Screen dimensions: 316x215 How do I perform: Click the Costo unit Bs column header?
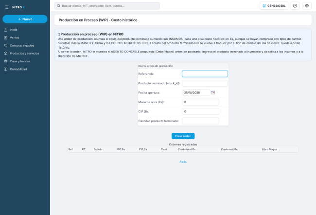coord(229,149)
